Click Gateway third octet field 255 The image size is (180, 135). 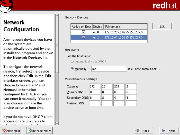click(x=119, y=86)
